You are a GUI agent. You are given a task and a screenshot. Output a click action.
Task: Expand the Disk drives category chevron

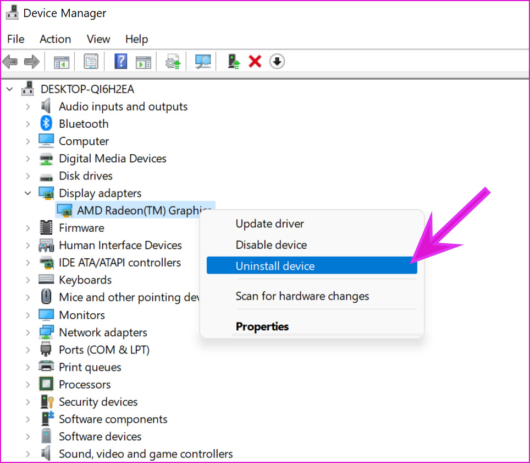coord(27,176)
